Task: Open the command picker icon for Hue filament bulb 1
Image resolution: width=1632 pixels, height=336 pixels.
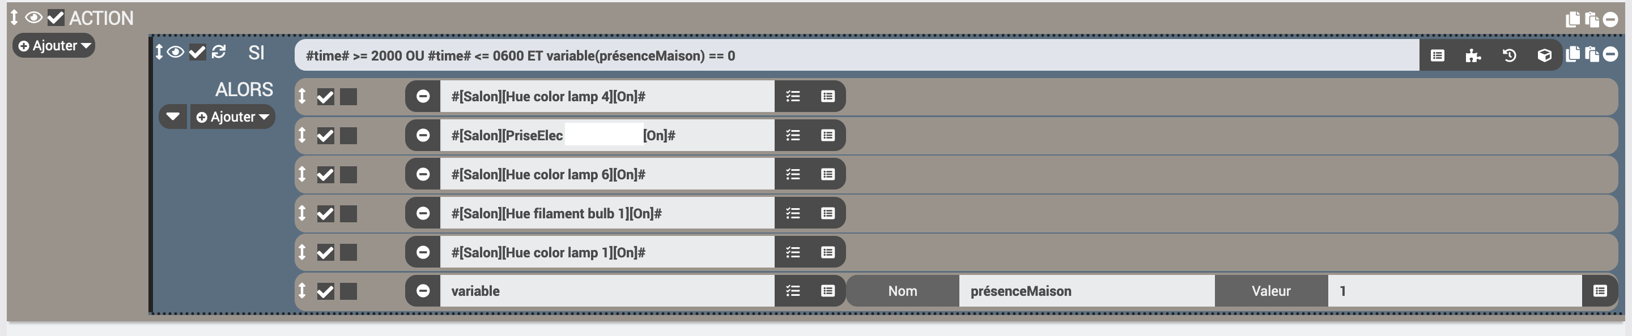Action: coord(827,213)
